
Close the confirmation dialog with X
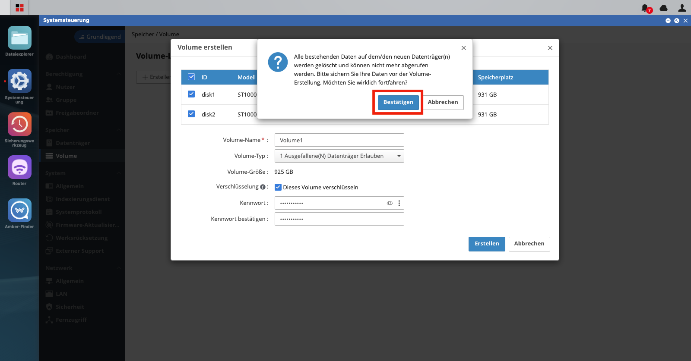click(x=463, y=48)
